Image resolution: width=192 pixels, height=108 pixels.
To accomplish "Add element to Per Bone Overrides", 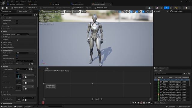I will (29, 64).
